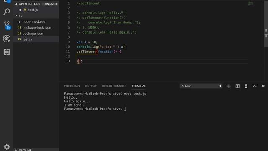Click the editor vertical scrollbar
Screen dimensions: 268x151
[x=266, y=24]
